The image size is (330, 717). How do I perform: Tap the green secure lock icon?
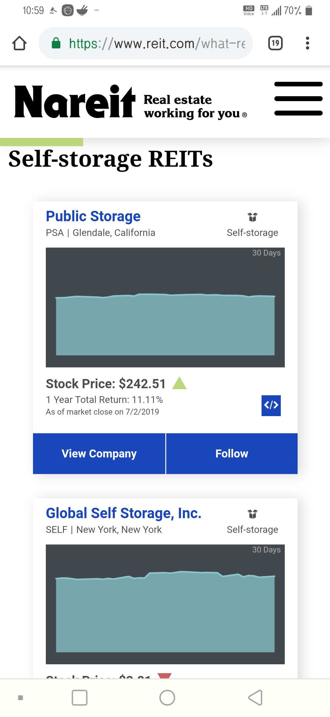56,43
